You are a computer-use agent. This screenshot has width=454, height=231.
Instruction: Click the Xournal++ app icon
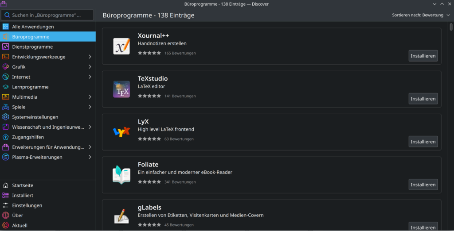pos(121,46)
